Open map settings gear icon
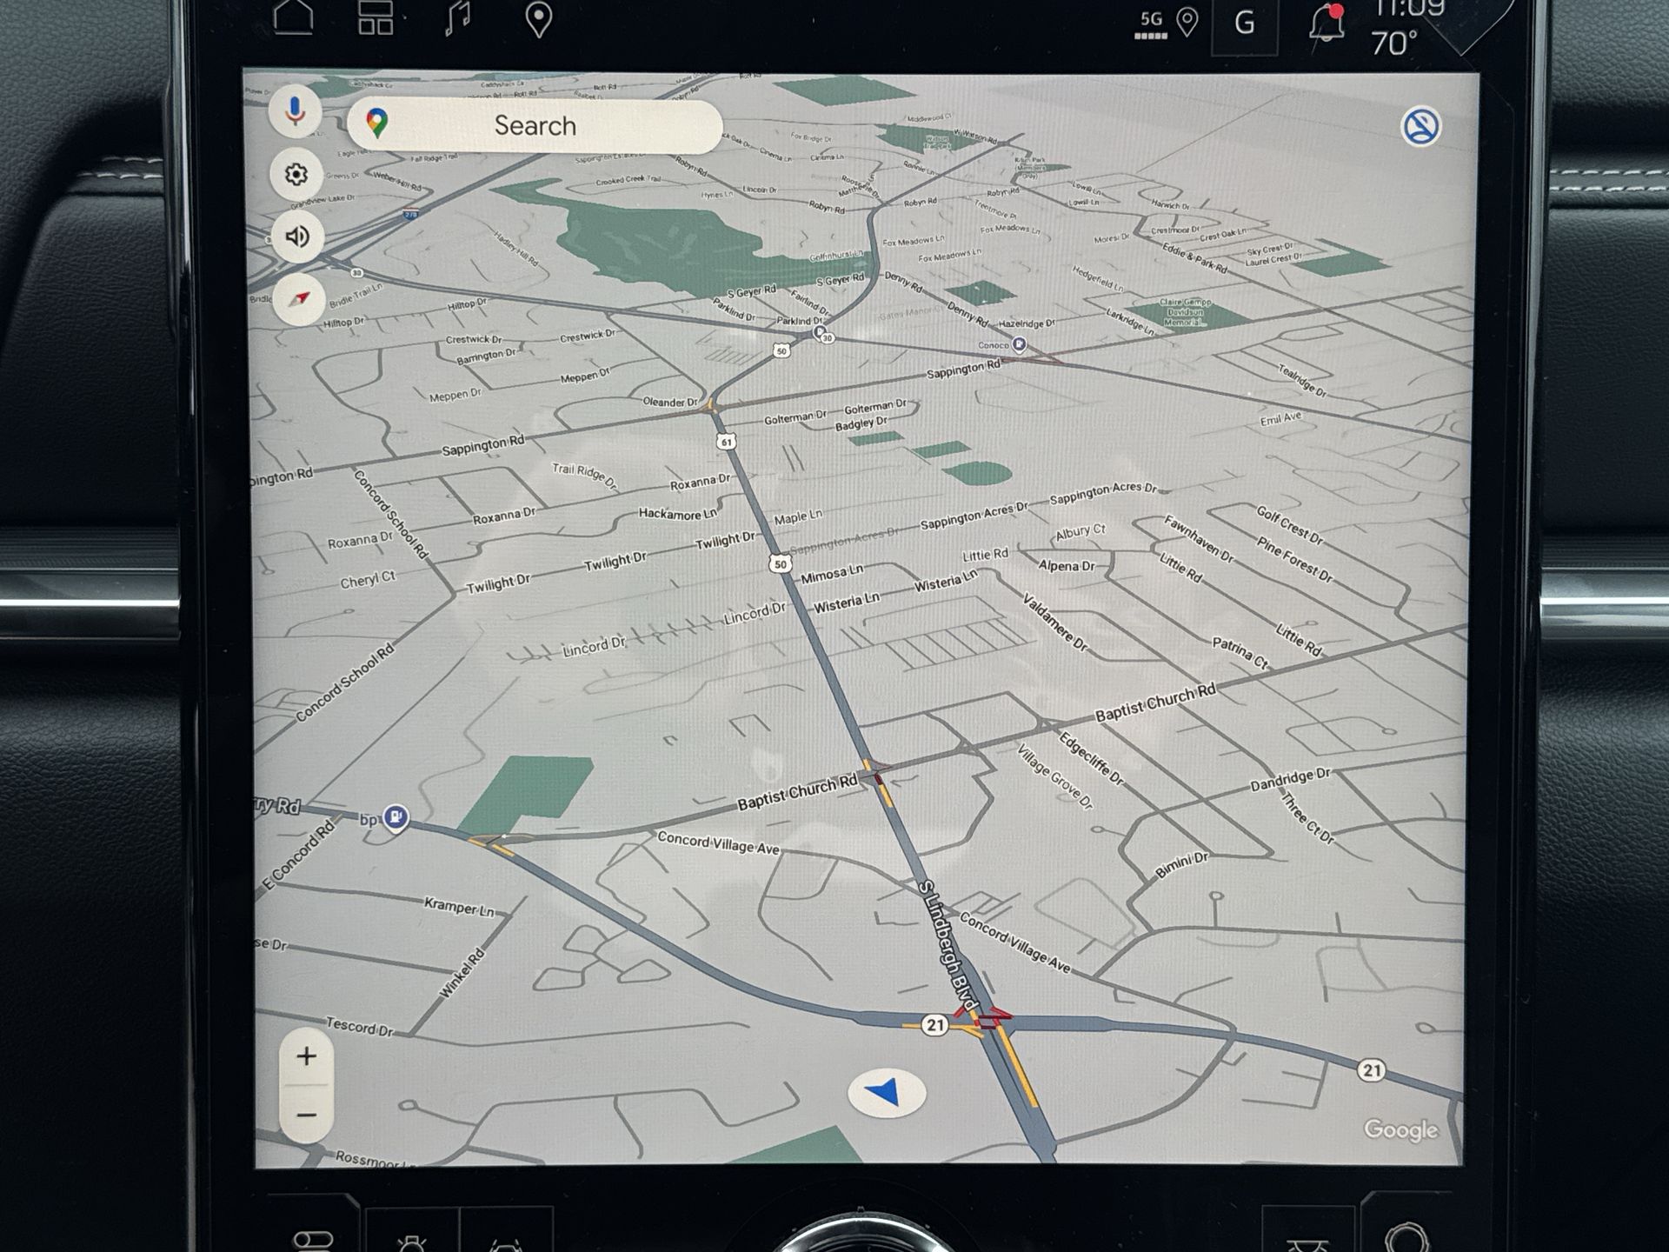This screenshot has width=1669, height=1252. tap(296, 175)
